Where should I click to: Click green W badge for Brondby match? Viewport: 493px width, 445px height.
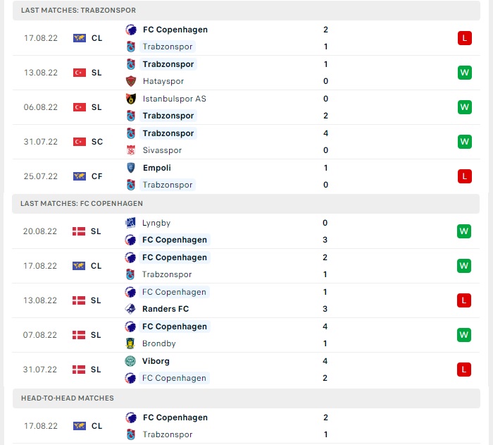(464, 335)
